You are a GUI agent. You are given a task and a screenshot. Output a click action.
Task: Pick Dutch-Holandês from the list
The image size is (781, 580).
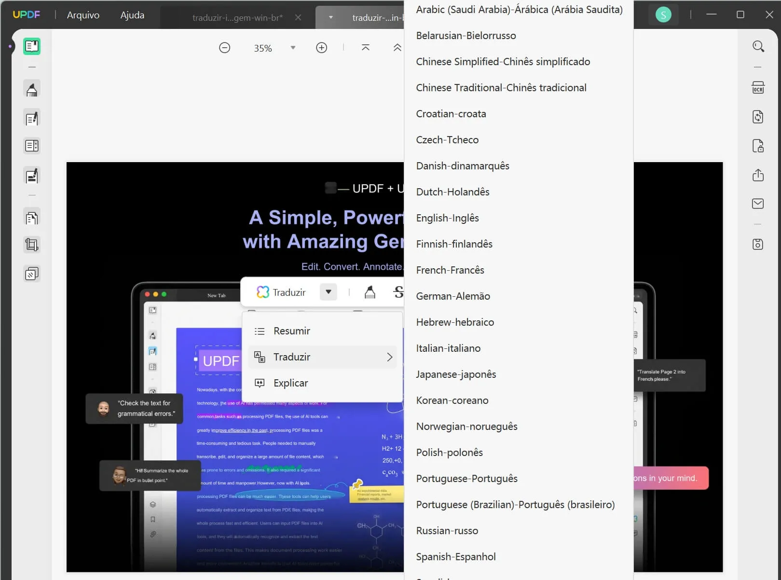[x=519, y=192]
